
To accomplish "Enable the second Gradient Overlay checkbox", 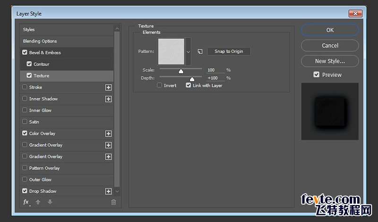I will pyautogui.click(x=25, y=156).
